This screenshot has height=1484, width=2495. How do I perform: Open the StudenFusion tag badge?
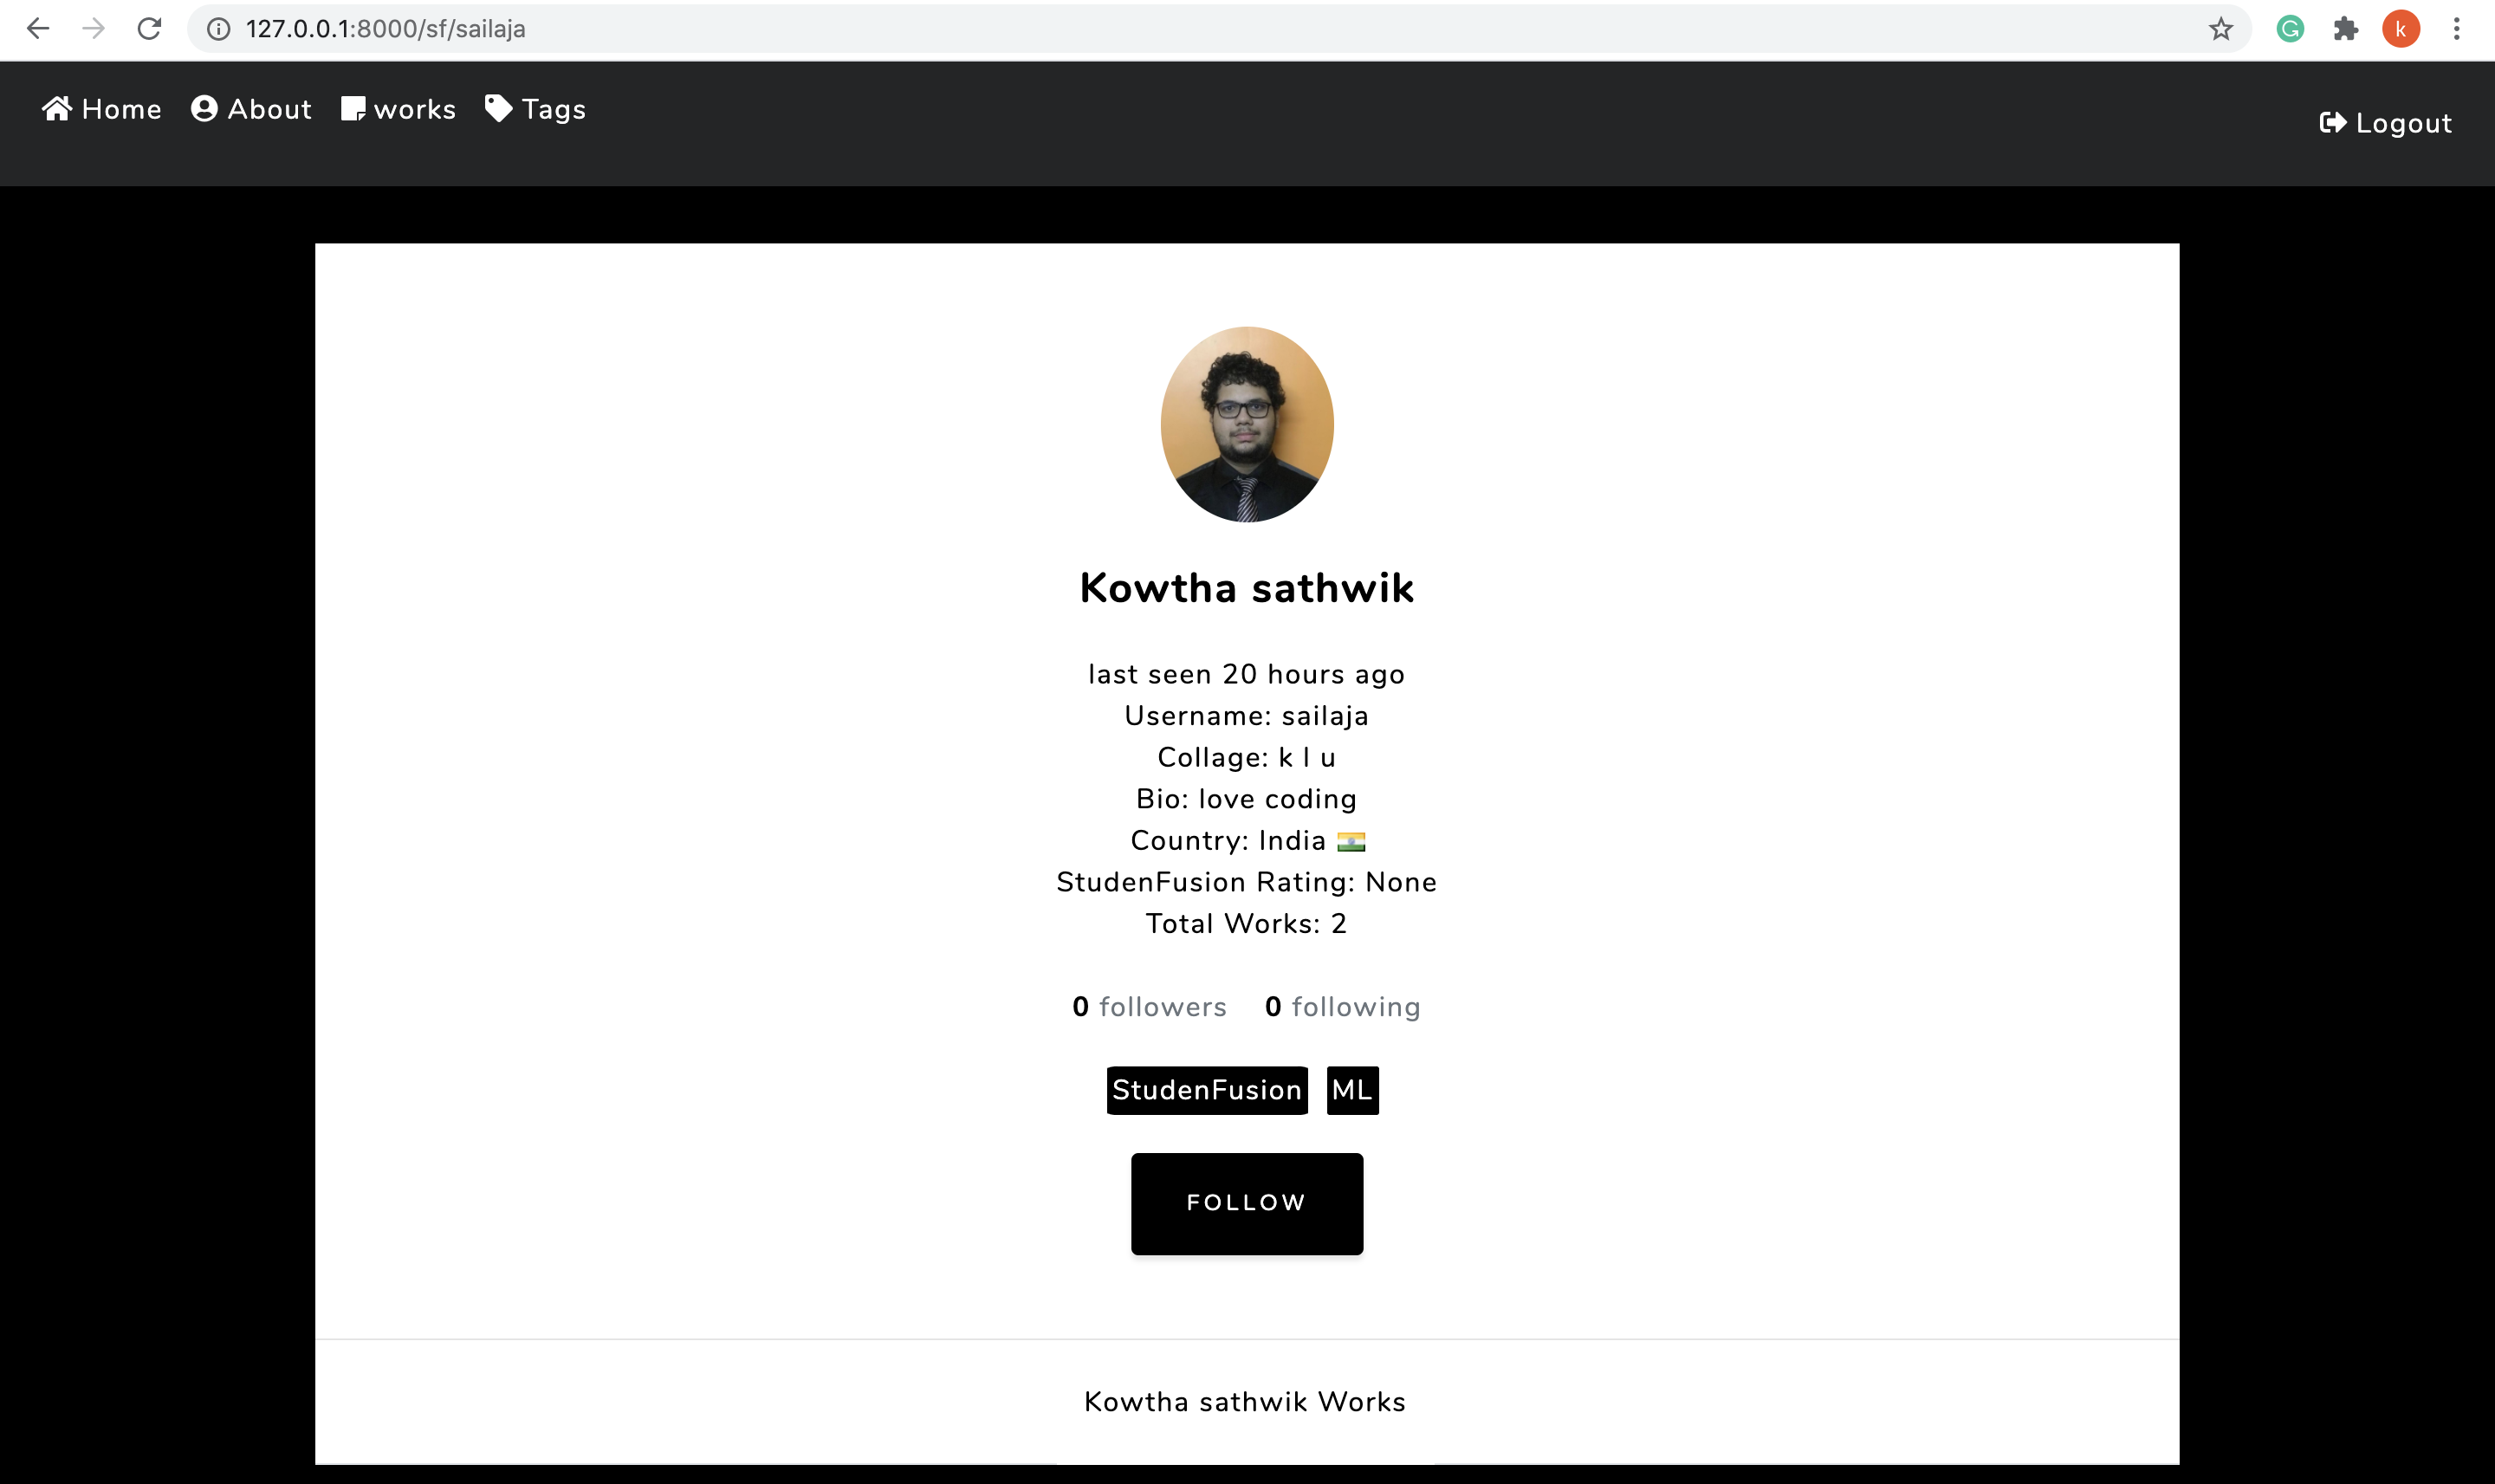1206,1090
